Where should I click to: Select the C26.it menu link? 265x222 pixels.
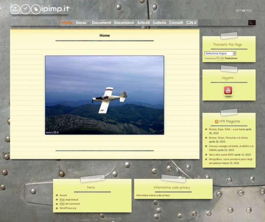coord(191,23)
